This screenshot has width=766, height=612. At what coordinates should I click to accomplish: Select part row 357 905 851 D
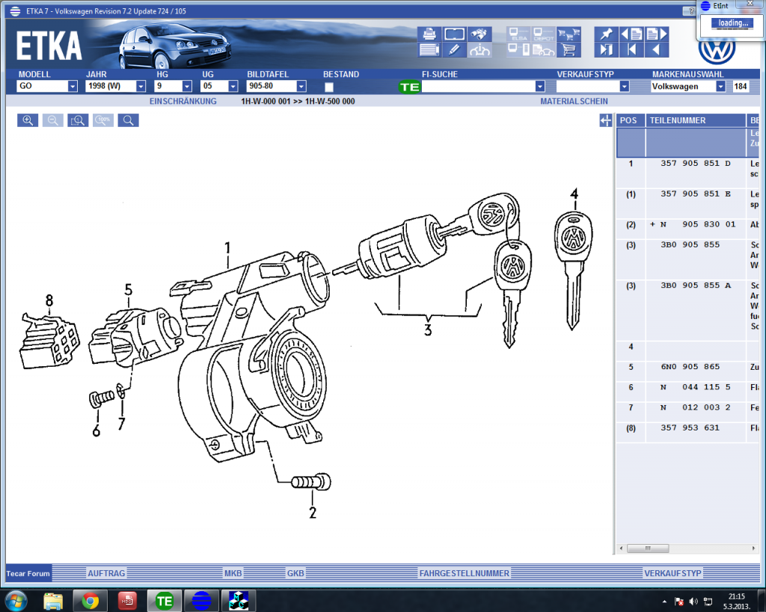click(x=688, y=173)
